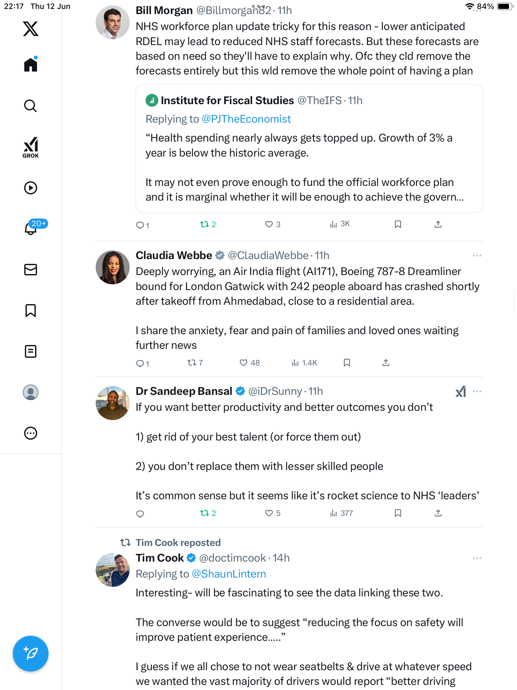The width and height of the screenshot is (517, 690).
Task: Open more options on Claudia Webbe's post
Action: coord(477,256)
